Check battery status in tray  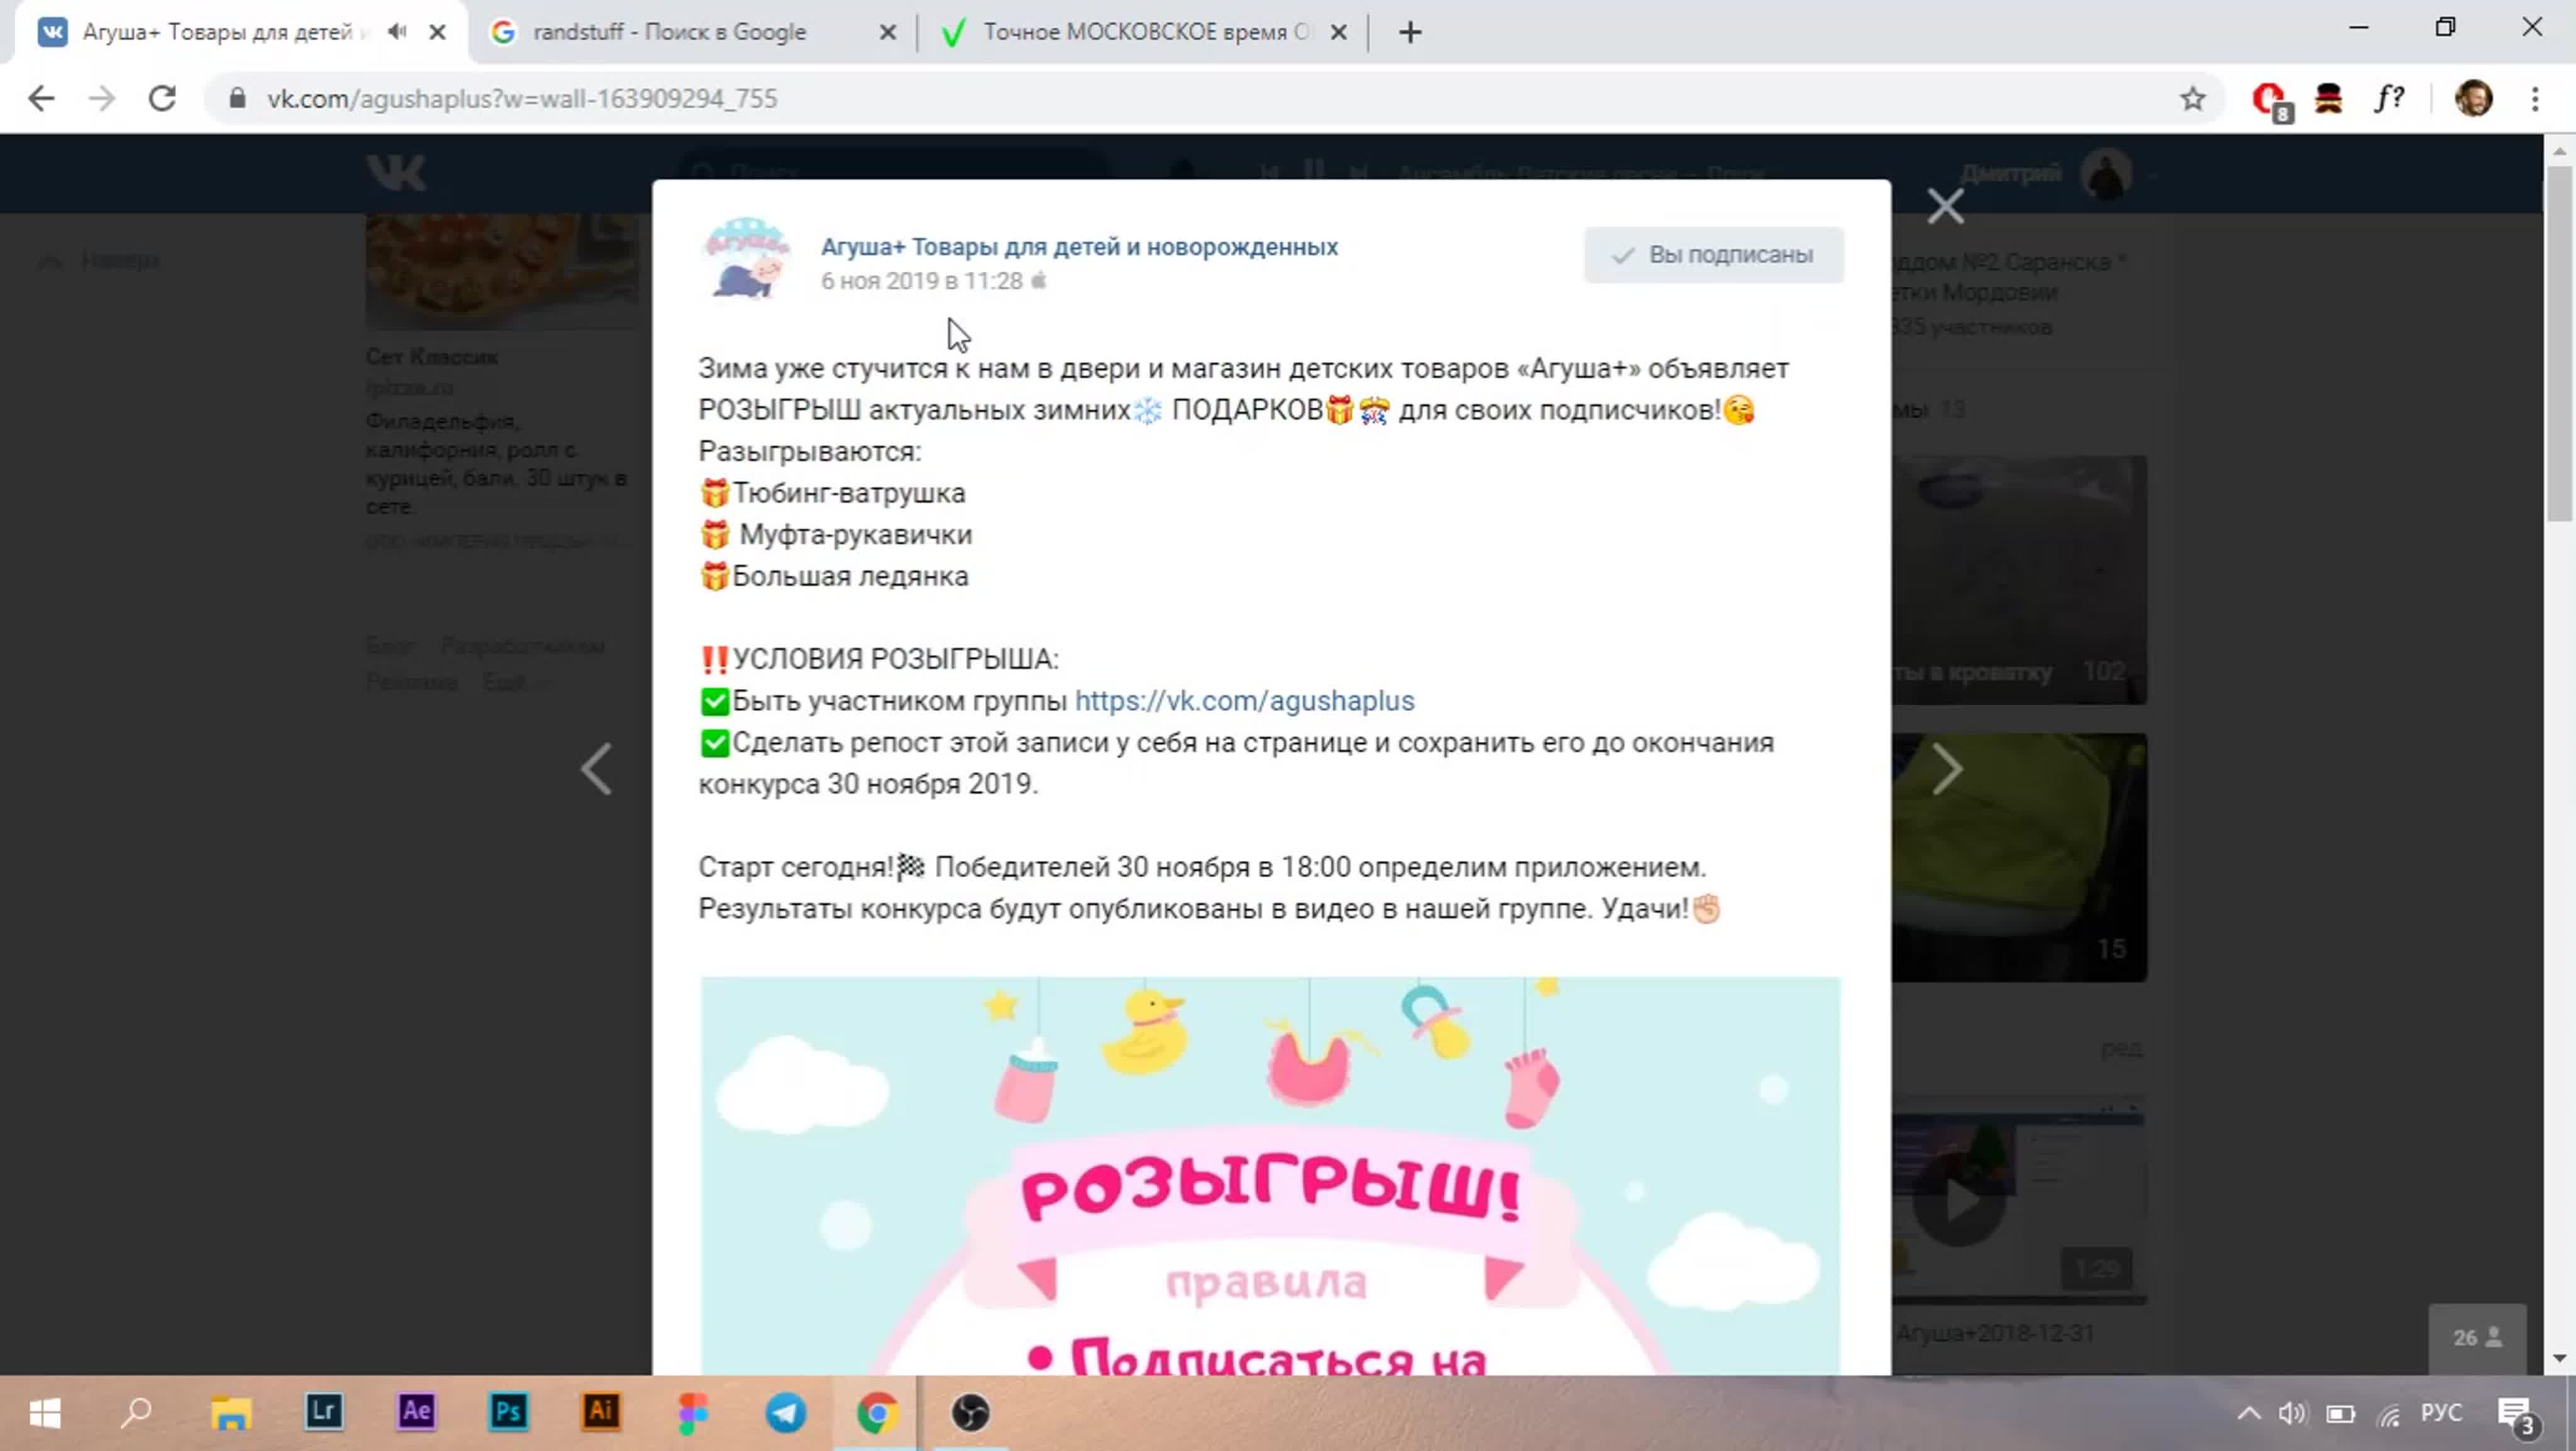[x=2340, y=1413]
